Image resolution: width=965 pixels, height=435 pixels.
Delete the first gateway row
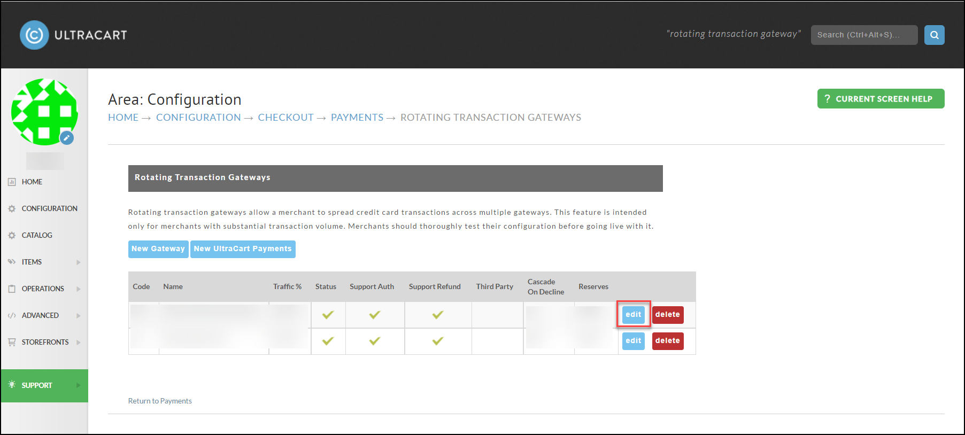click(668, 315)
